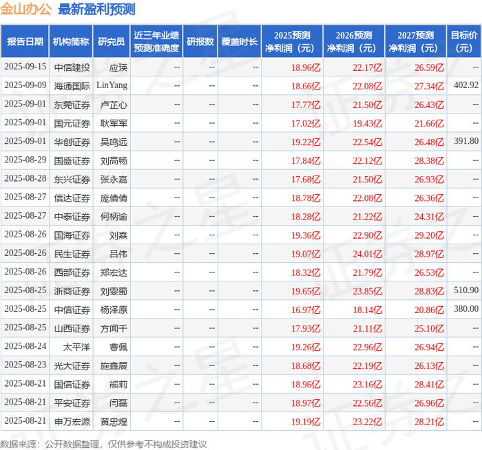Click the date 2025-09-09
This screenshot has width=482, height=450.
(25, 85)
